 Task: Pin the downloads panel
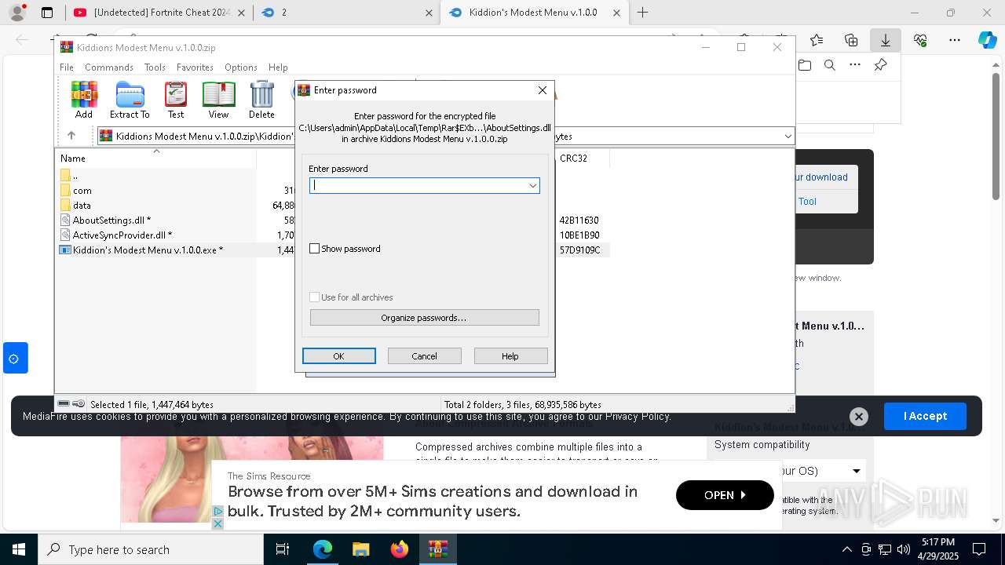(x=880, y=65)
